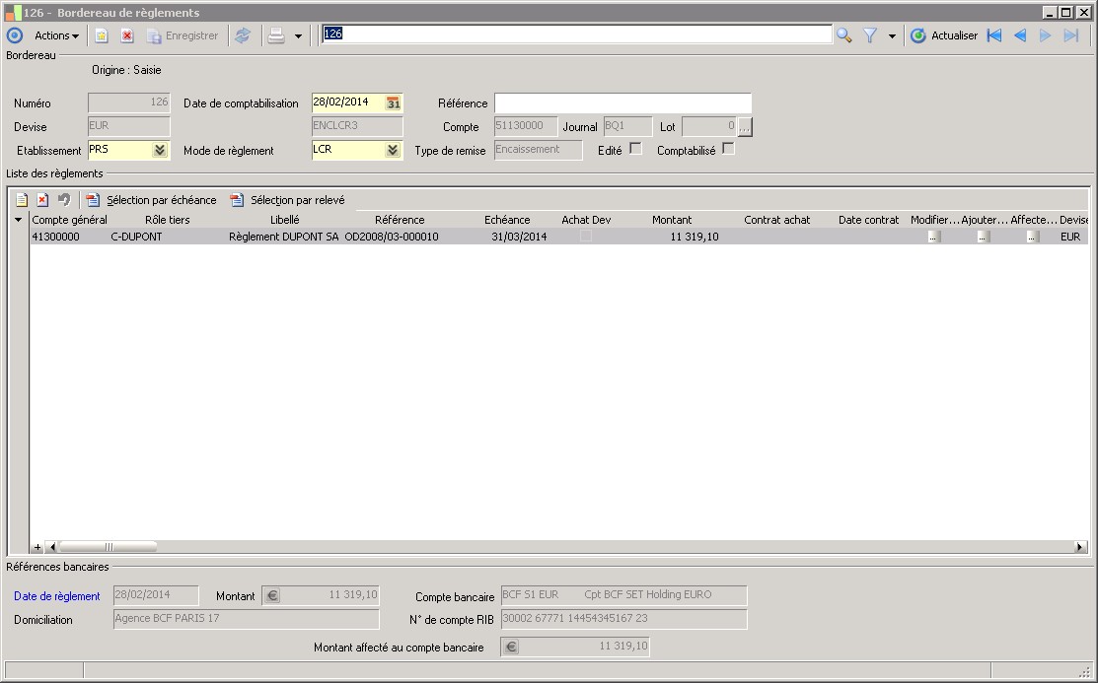Click the Contrat achat column header

[776, 220]
